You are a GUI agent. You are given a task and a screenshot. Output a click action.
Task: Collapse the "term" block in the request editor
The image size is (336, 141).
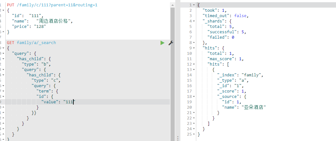point(3,91)
